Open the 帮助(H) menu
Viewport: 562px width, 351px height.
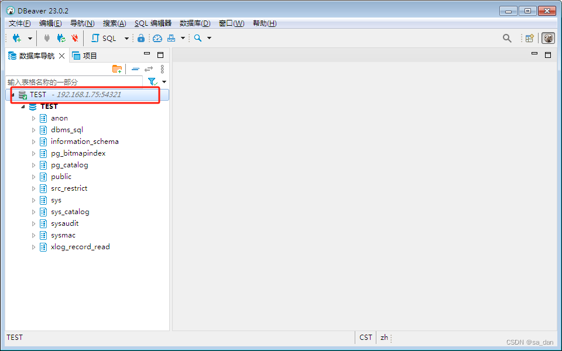[265, 23]
